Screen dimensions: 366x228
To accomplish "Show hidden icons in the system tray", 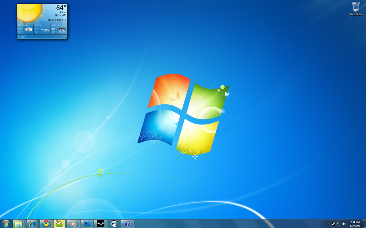I will point(328,224).
